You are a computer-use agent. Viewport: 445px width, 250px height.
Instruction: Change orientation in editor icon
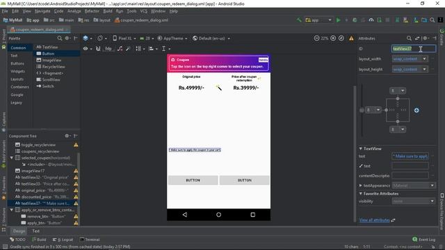click(x=100, y=38)
